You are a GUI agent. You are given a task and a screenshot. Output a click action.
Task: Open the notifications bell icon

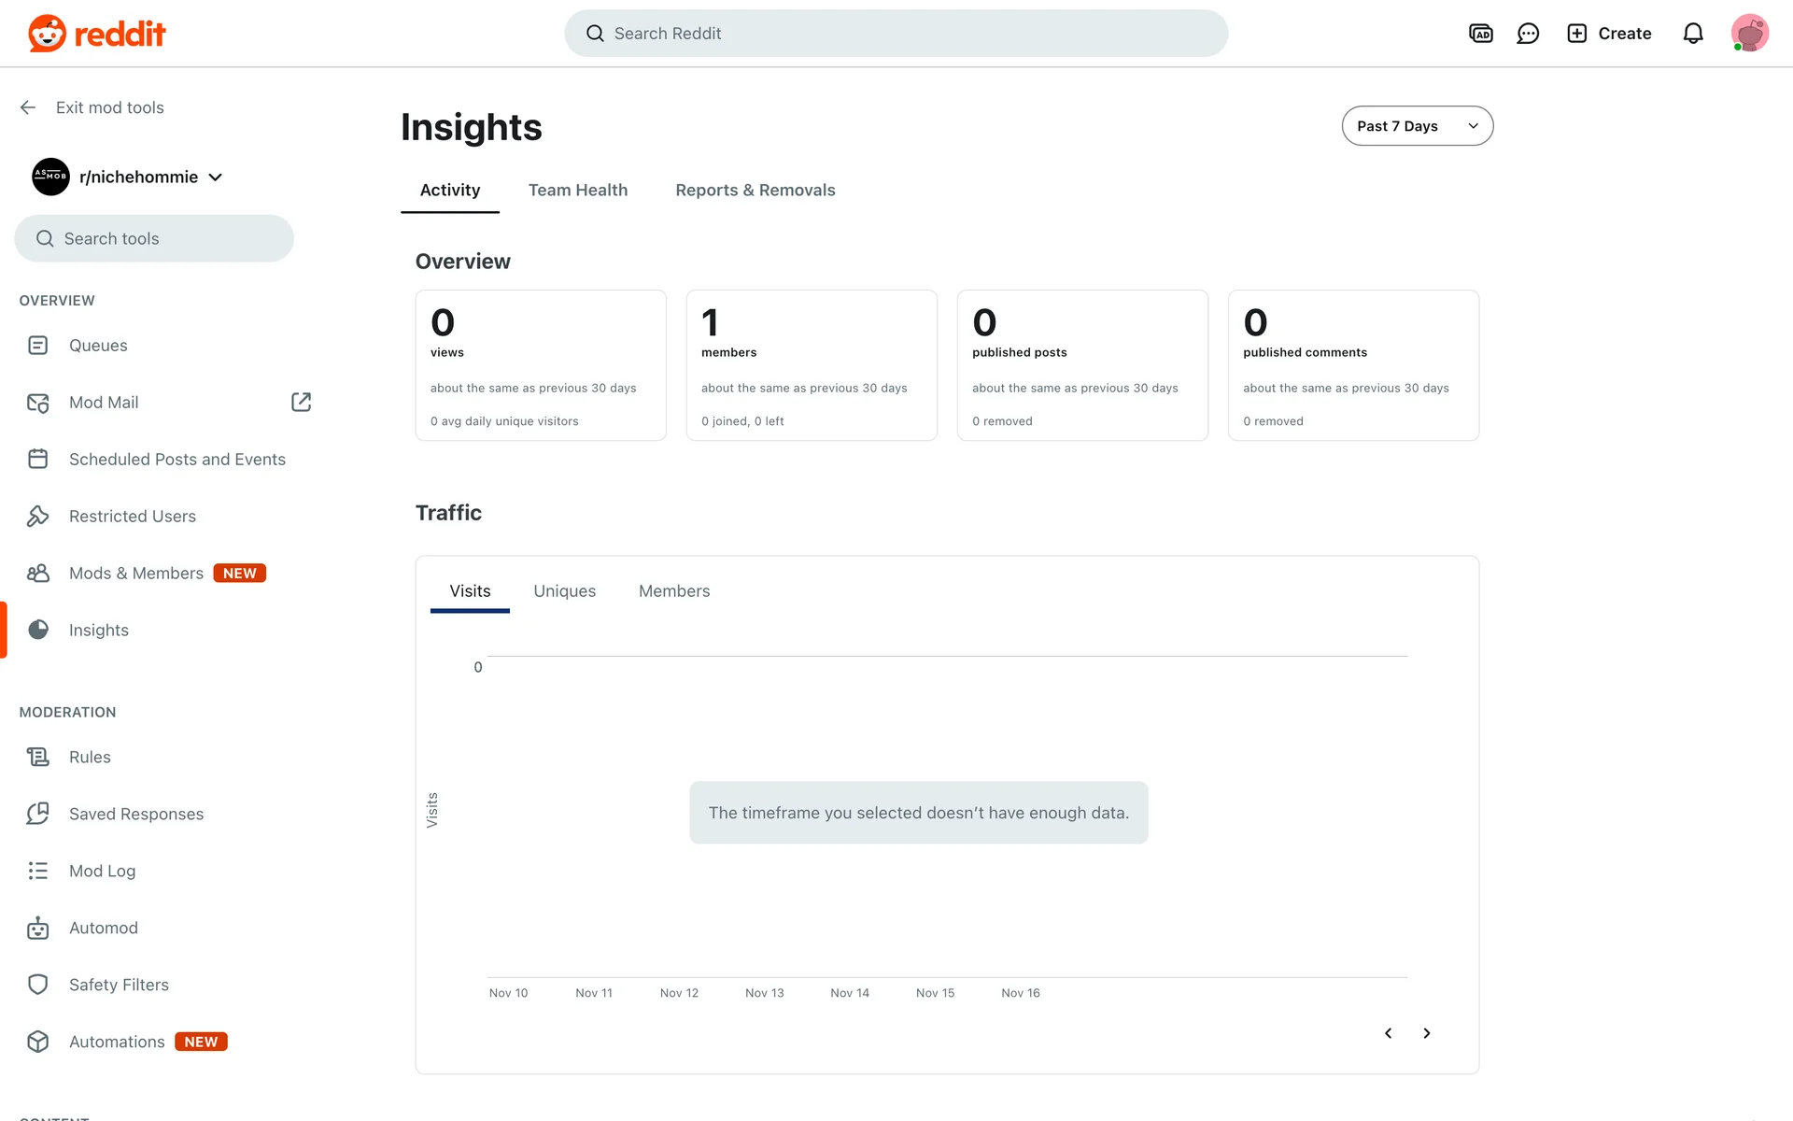pos(1693,34)
